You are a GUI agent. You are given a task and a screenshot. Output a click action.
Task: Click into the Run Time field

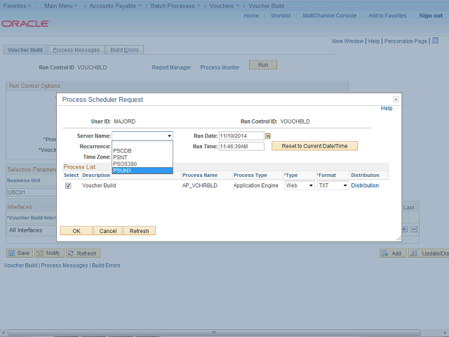pos(241,146)
